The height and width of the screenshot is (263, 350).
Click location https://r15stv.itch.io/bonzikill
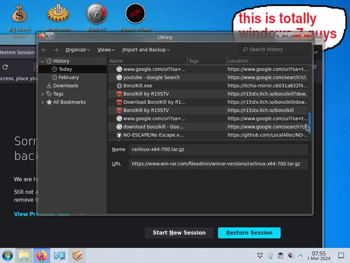pos(260,110)
